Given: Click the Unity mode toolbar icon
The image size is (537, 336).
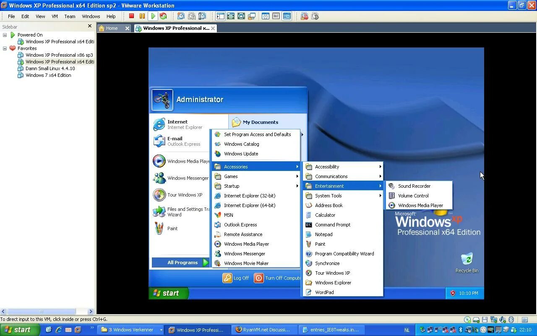Looking at the screenshot, I should (252, 16).
